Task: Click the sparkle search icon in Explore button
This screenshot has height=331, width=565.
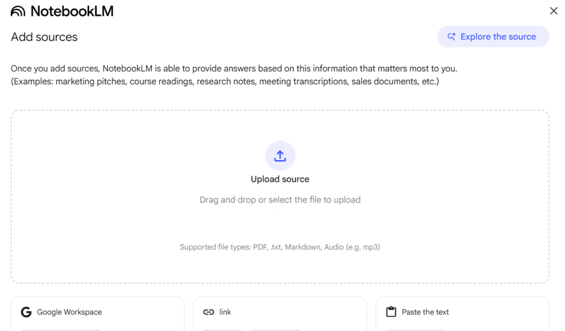Action: 451,37
